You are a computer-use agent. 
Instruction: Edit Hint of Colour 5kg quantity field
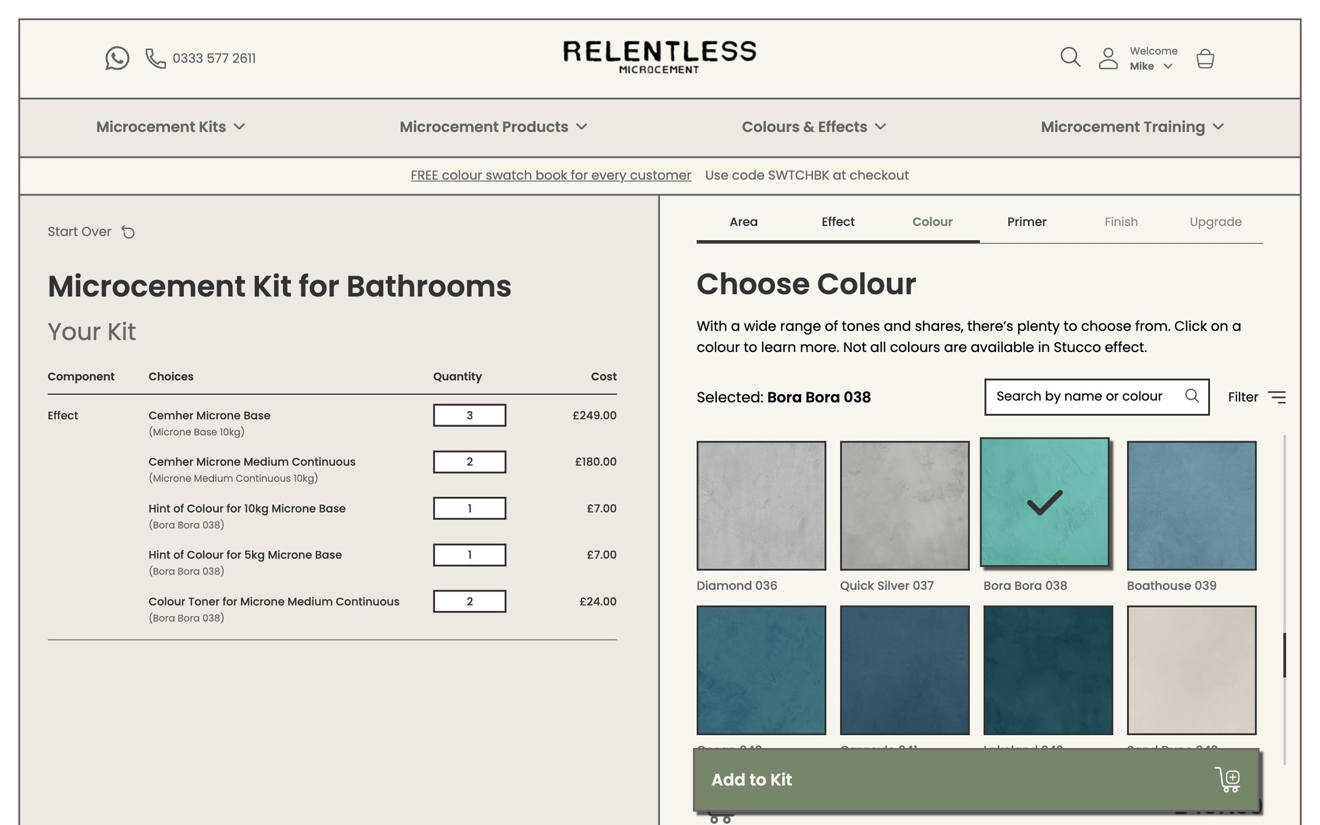(x=469, y=555)
